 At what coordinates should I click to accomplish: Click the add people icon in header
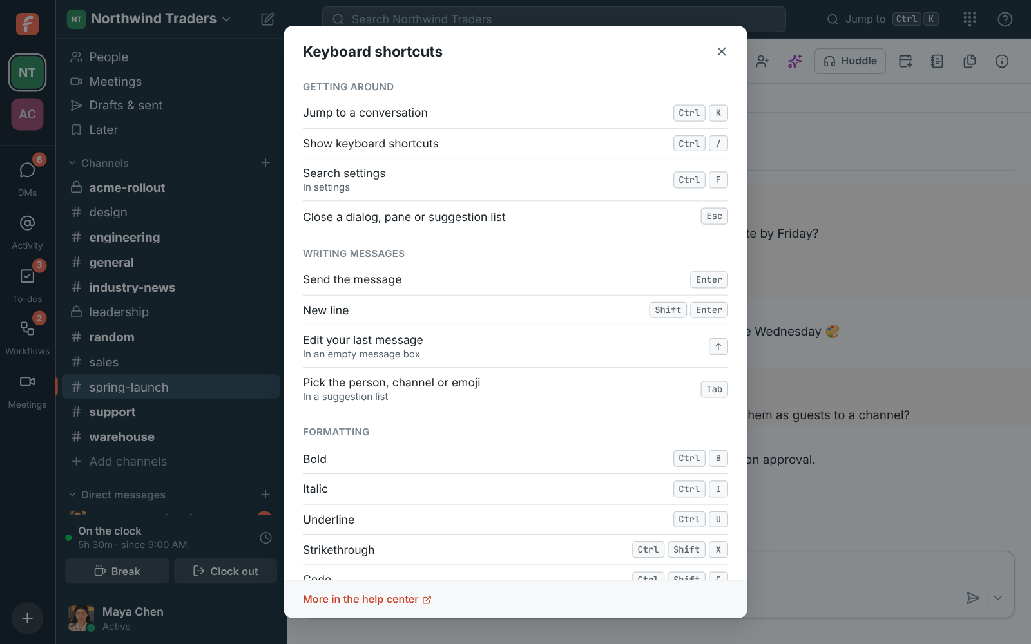click(763, 61)
